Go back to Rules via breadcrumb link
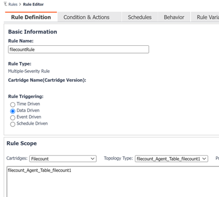Viewport: 219px width, 197px height. 13,4
